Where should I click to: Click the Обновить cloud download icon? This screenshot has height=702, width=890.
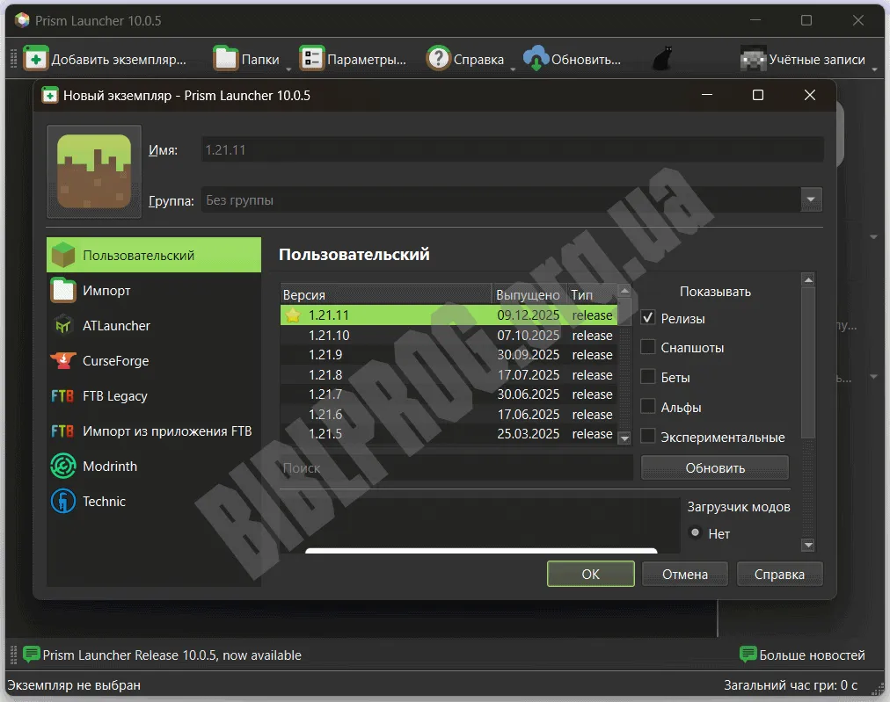pyautogui.click(x=536, y=58)
